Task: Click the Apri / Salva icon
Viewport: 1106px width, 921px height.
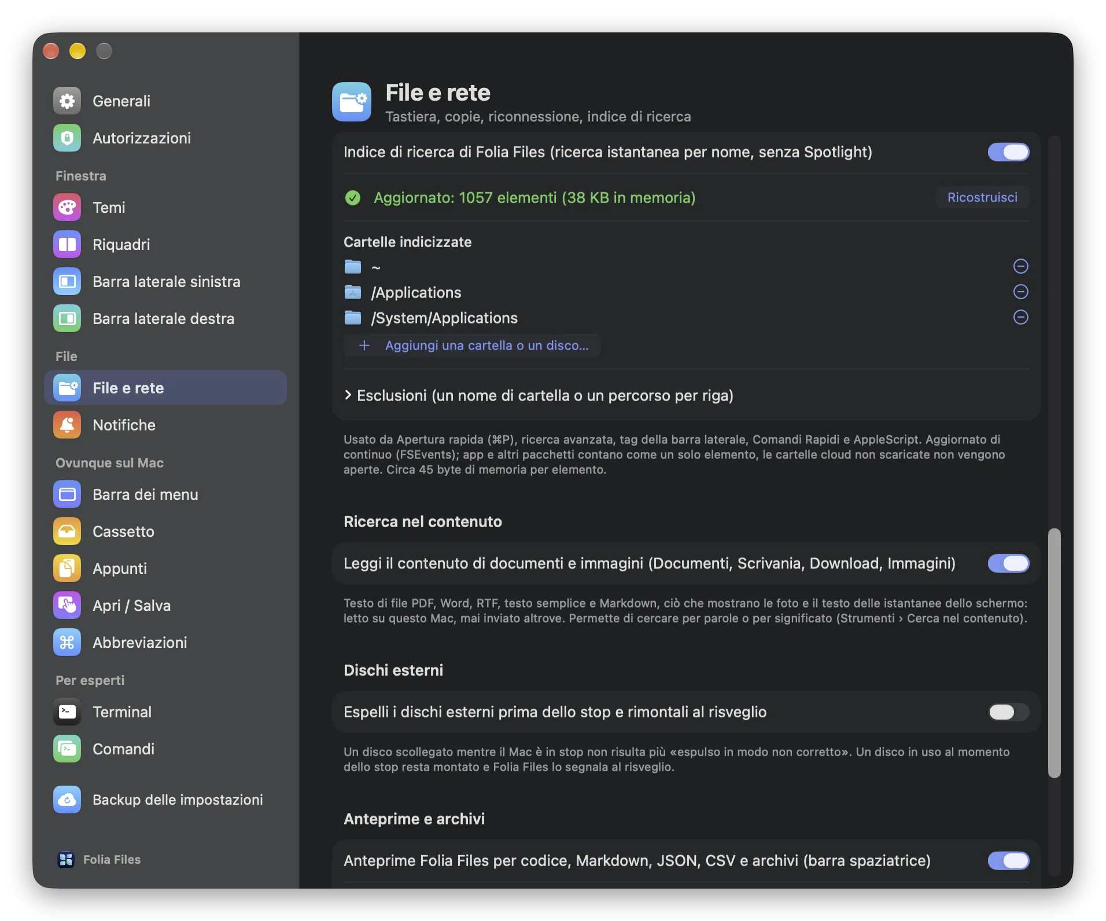Action: 67,606
